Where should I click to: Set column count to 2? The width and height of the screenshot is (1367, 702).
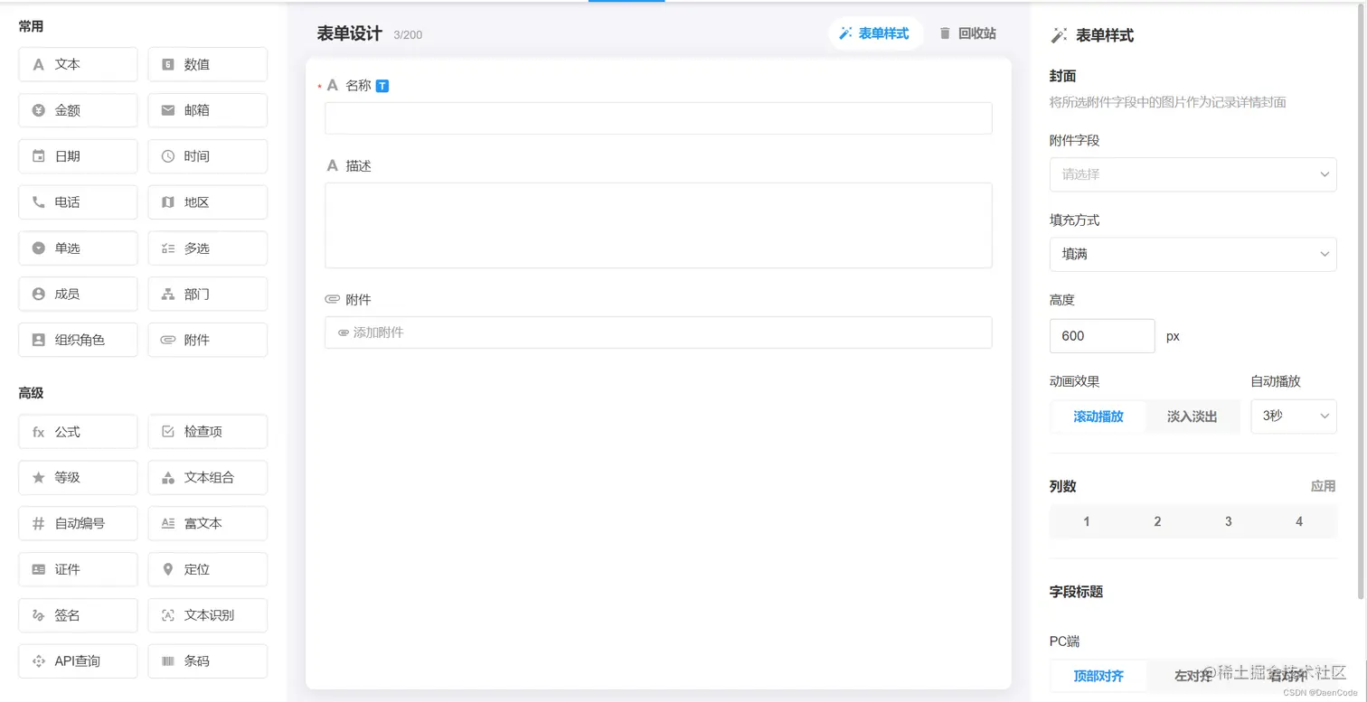click(1157, 521)
